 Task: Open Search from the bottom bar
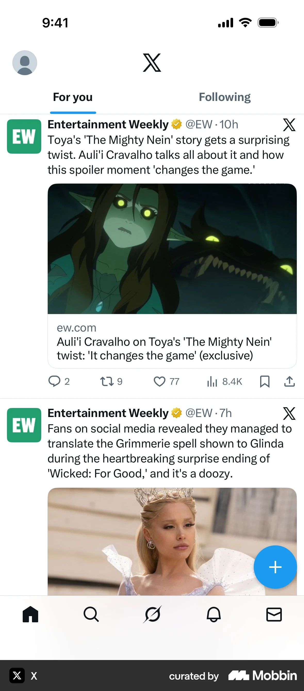[x=91, y=614]
